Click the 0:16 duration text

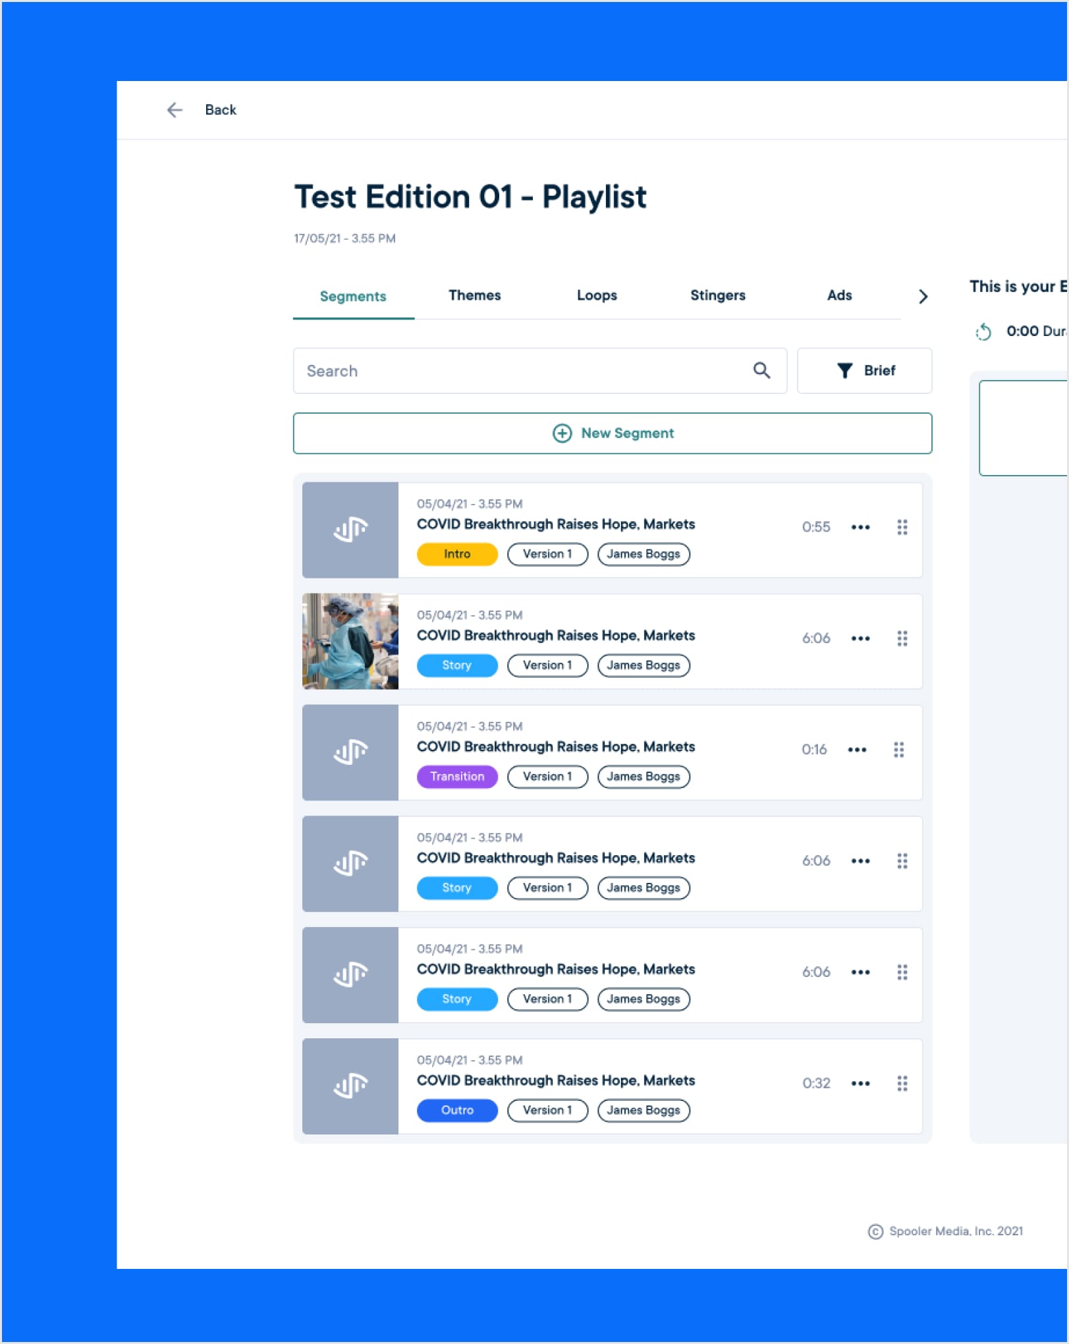pyautogui.click(x=814, y=750)
